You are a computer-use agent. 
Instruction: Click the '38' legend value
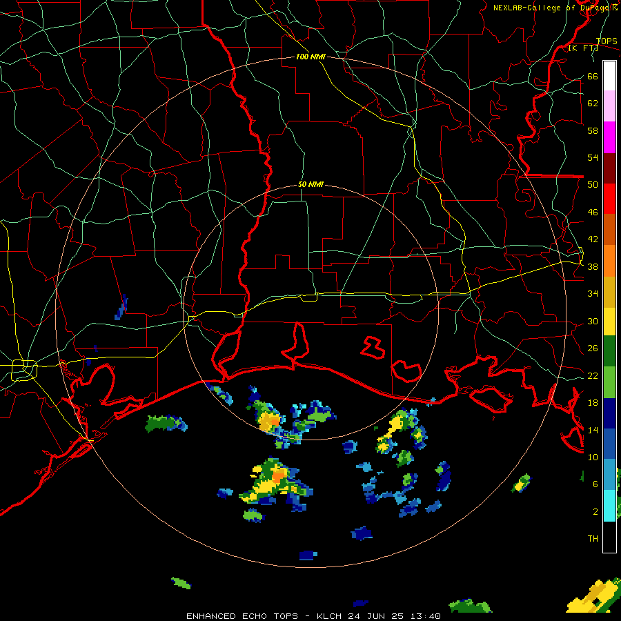point(593,266)
